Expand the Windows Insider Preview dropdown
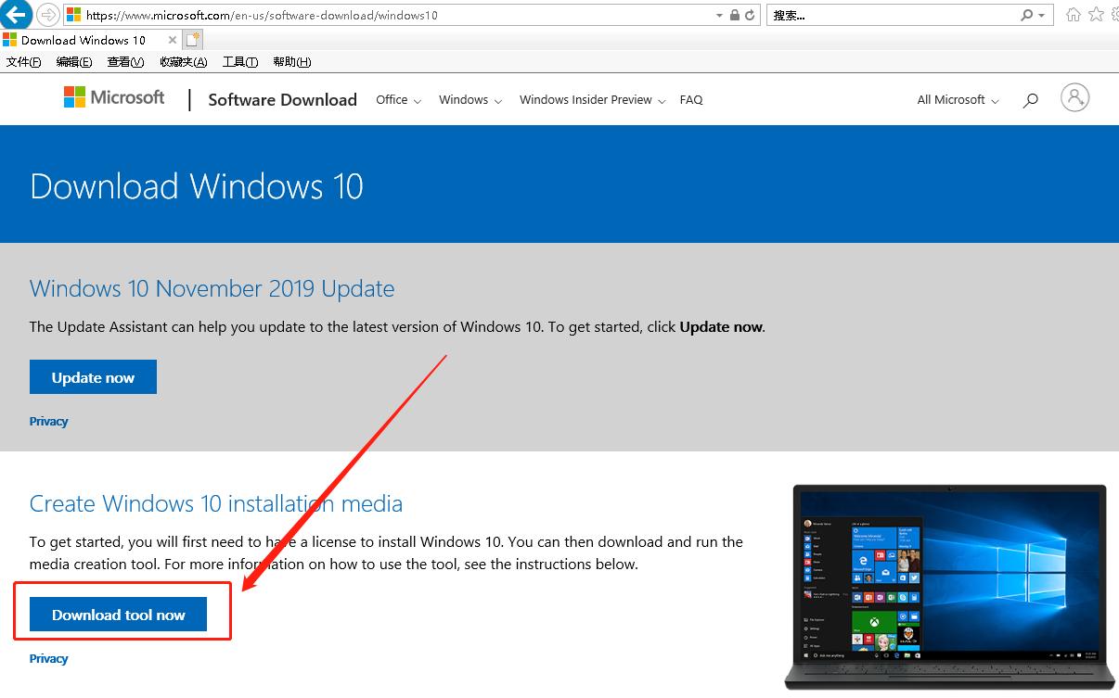The image size is (1119, 698). [591, 100]
